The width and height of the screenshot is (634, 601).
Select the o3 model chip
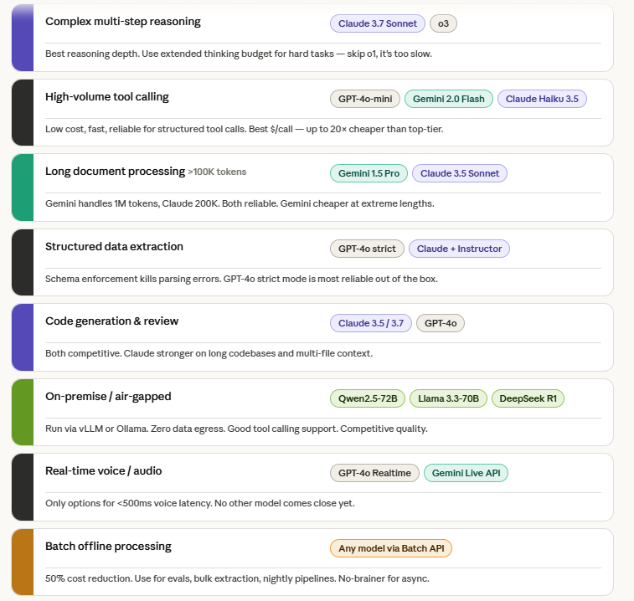coord(443,23)
